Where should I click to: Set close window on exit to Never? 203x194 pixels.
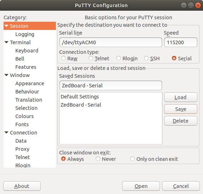98,159
